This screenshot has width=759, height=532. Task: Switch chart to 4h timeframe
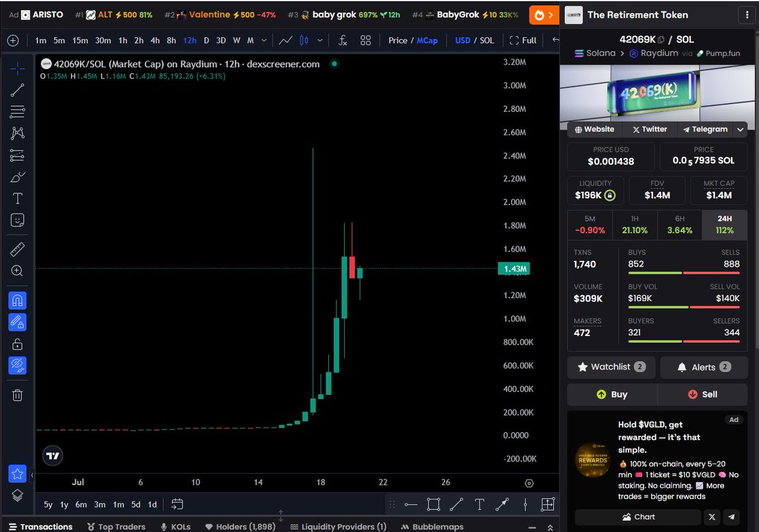155,40
